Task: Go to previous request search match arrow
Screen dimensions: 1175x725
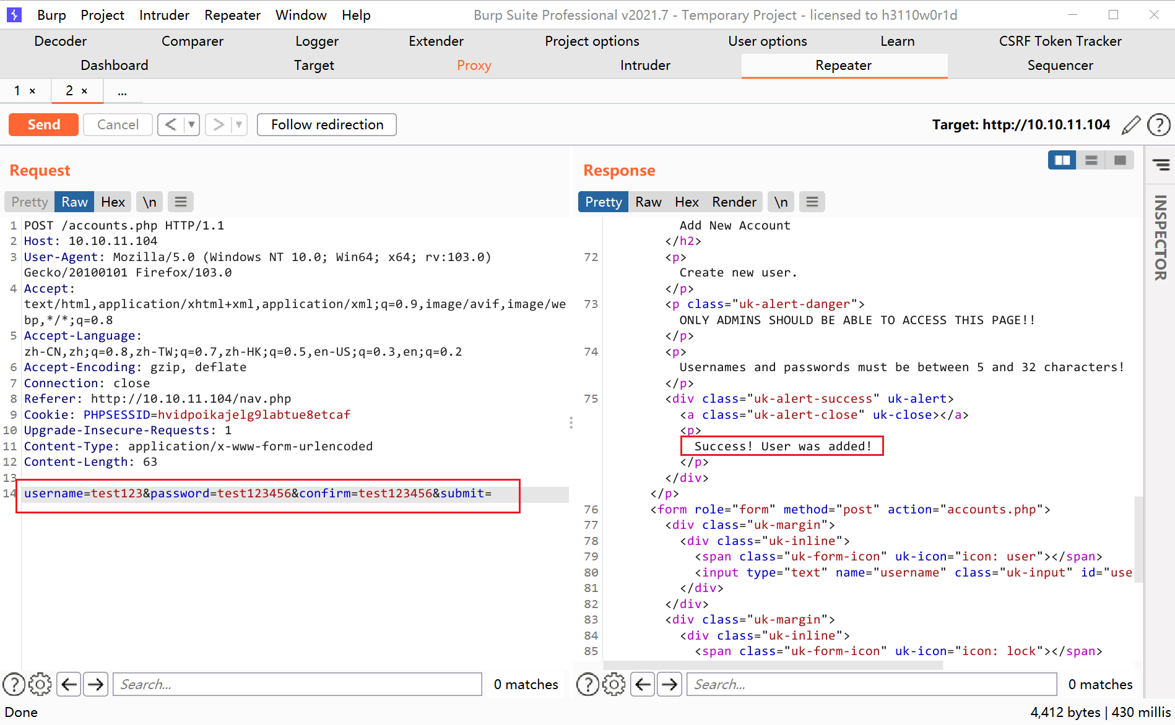Action: (69, 684)
